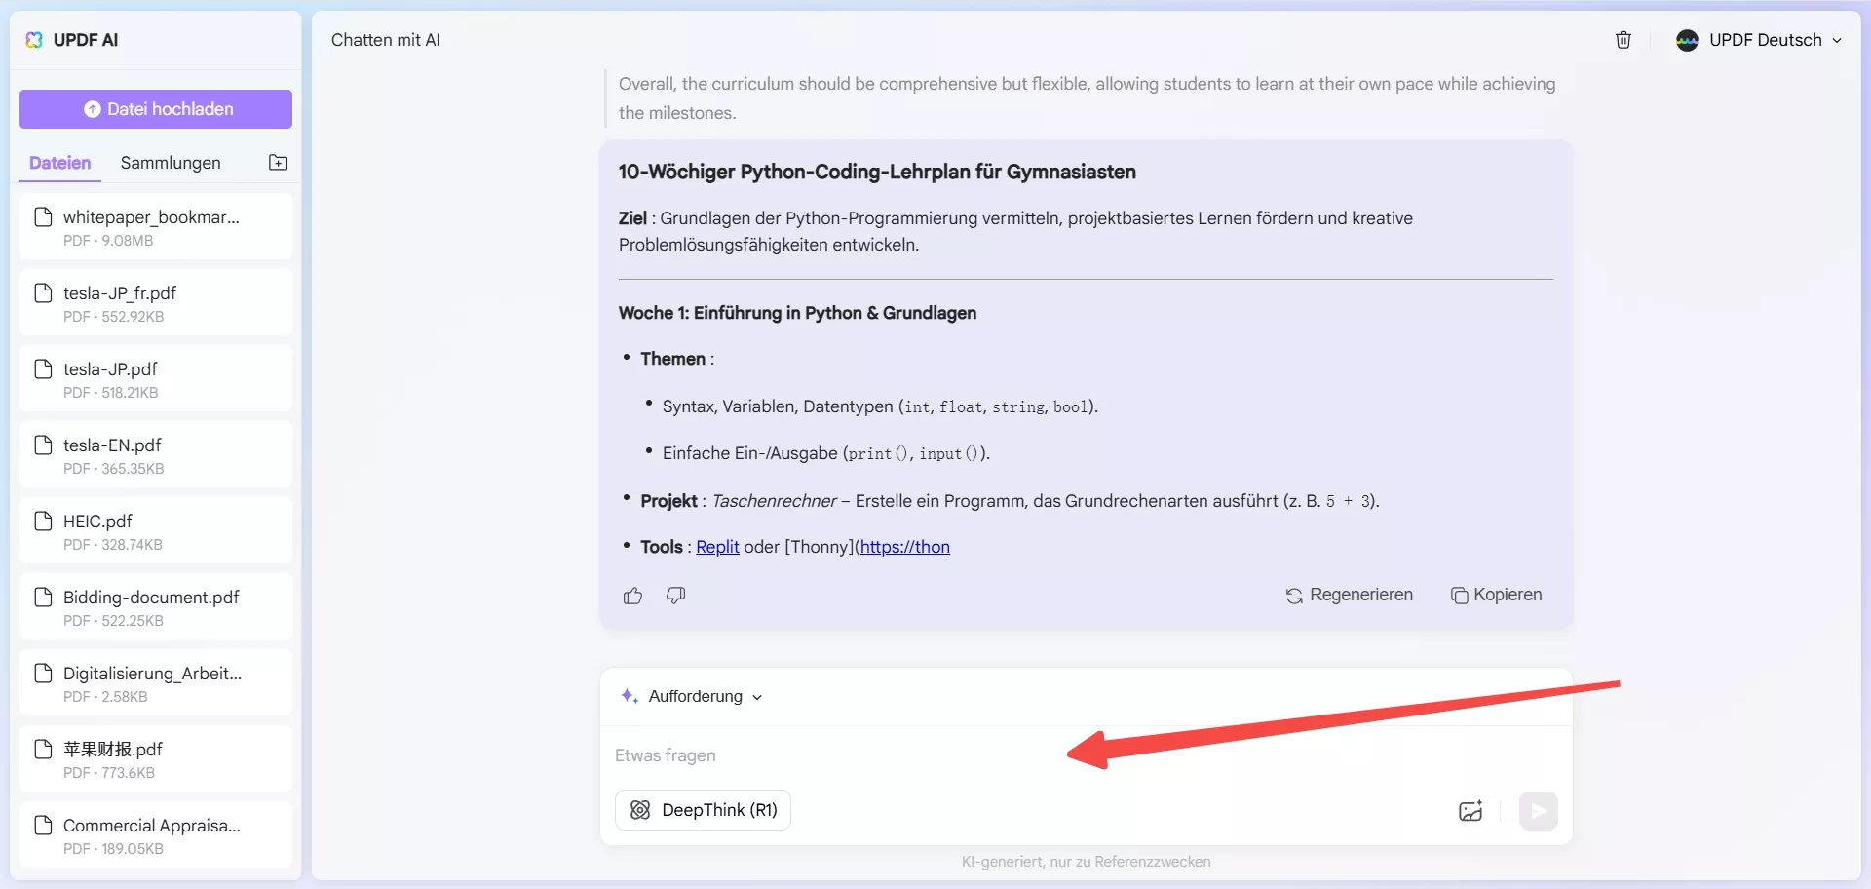Click the Regenerieren button
Viewport: 1871px width, 889px height.
(1349, 595)
